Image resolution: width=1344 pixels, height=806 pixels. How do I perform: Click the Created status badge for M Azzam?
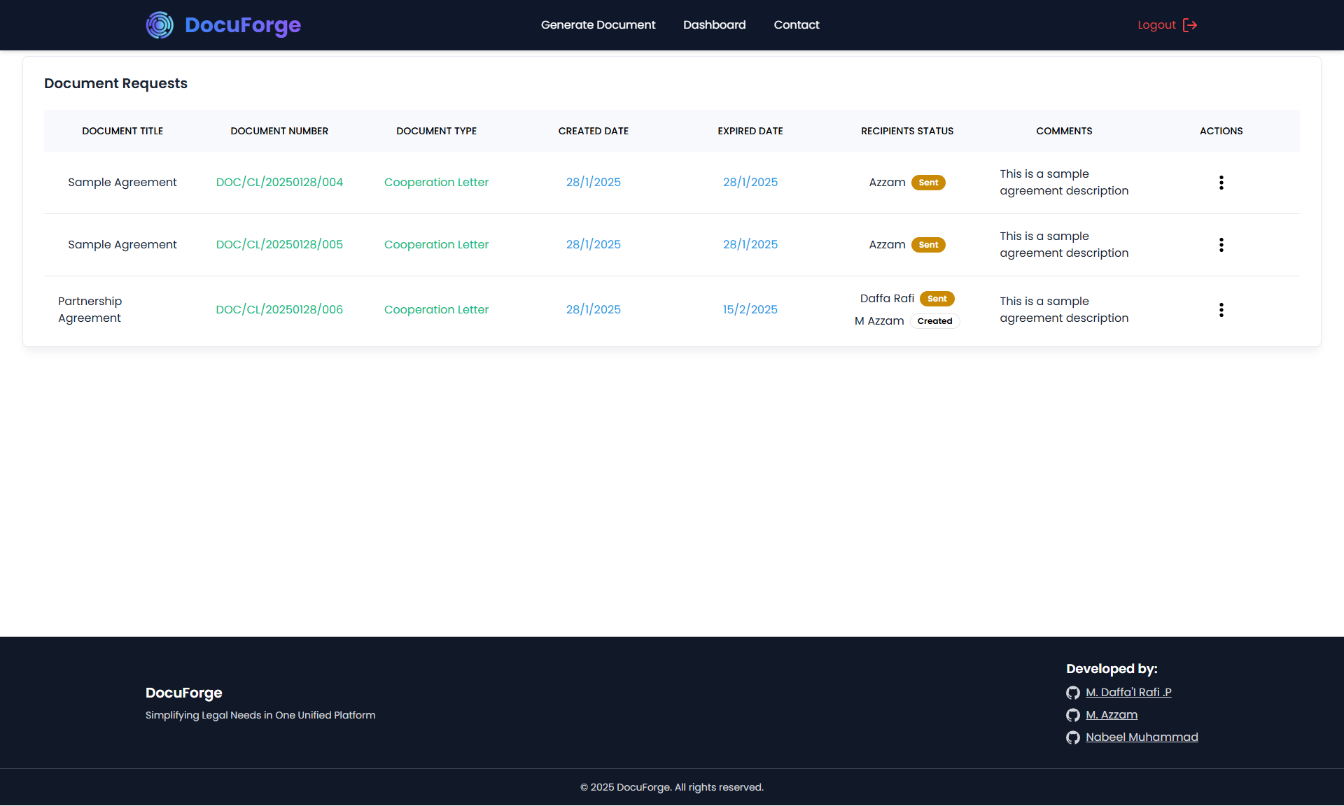click(x=934, y=321)
